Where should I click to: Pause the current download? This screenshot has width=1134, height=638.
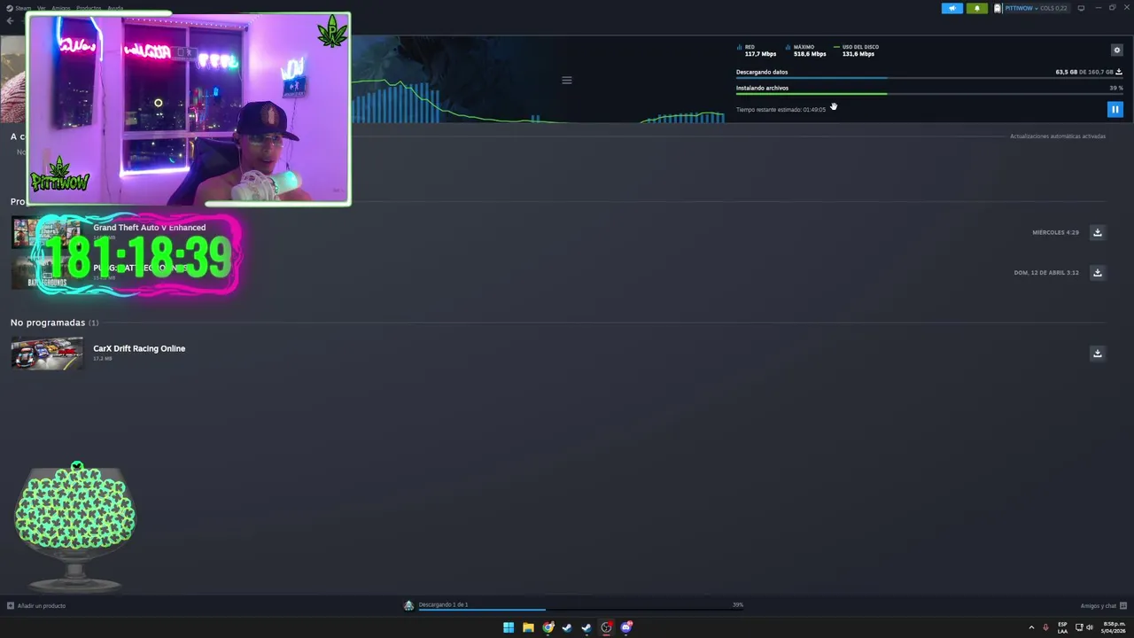coord(1115,109)
